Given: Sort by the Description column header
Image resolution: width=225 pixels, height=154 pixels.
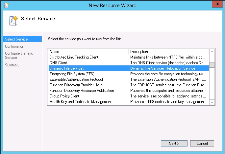Looking at the screenshot, I should click(x=168, y=52).
